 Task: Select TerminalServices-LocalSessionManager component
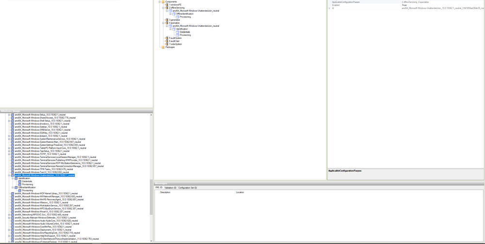pyautogui.click(x=55, y=157)
